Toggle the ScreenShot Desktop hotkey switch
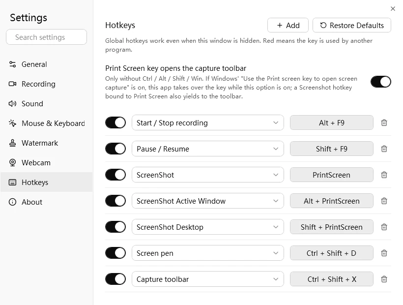Image resolution: width=403 pixels, height=305 pixels. [x=115, y=227]
